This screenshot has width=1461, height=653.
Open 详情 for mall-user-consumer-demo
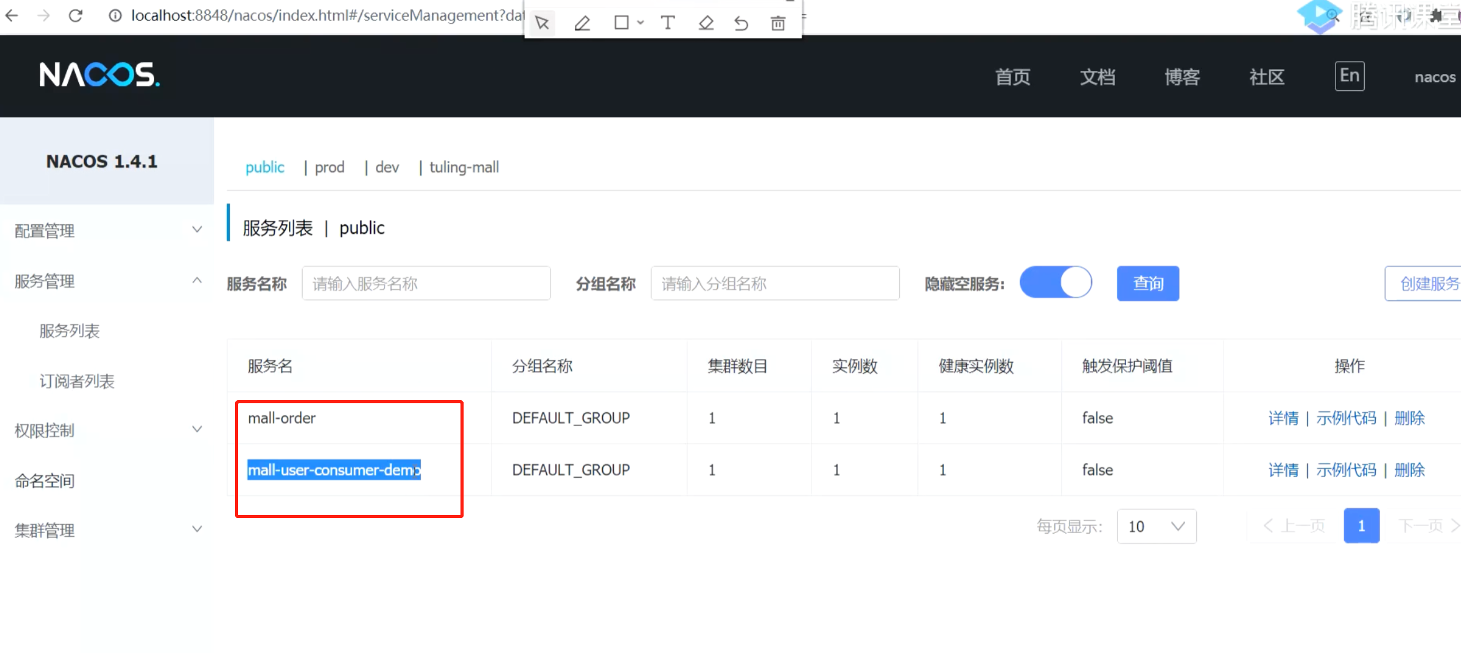[1283, 470]
